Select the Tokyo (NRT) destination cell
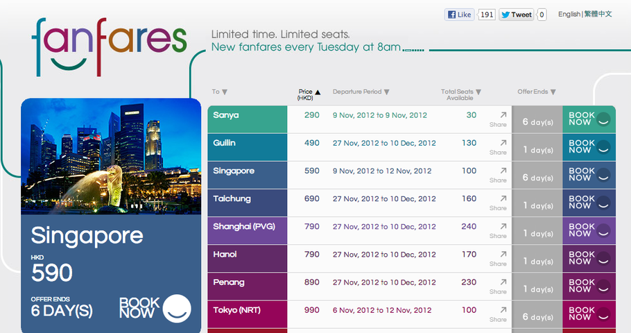 pyautogui.click(x=248, y=314)
